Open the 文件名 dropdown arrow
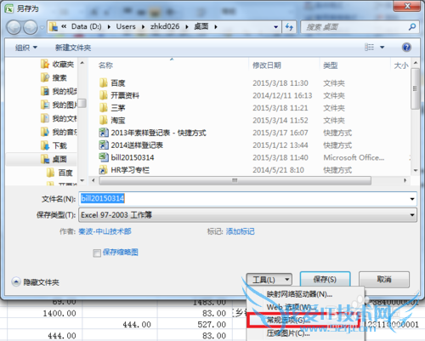 (412, 199)
